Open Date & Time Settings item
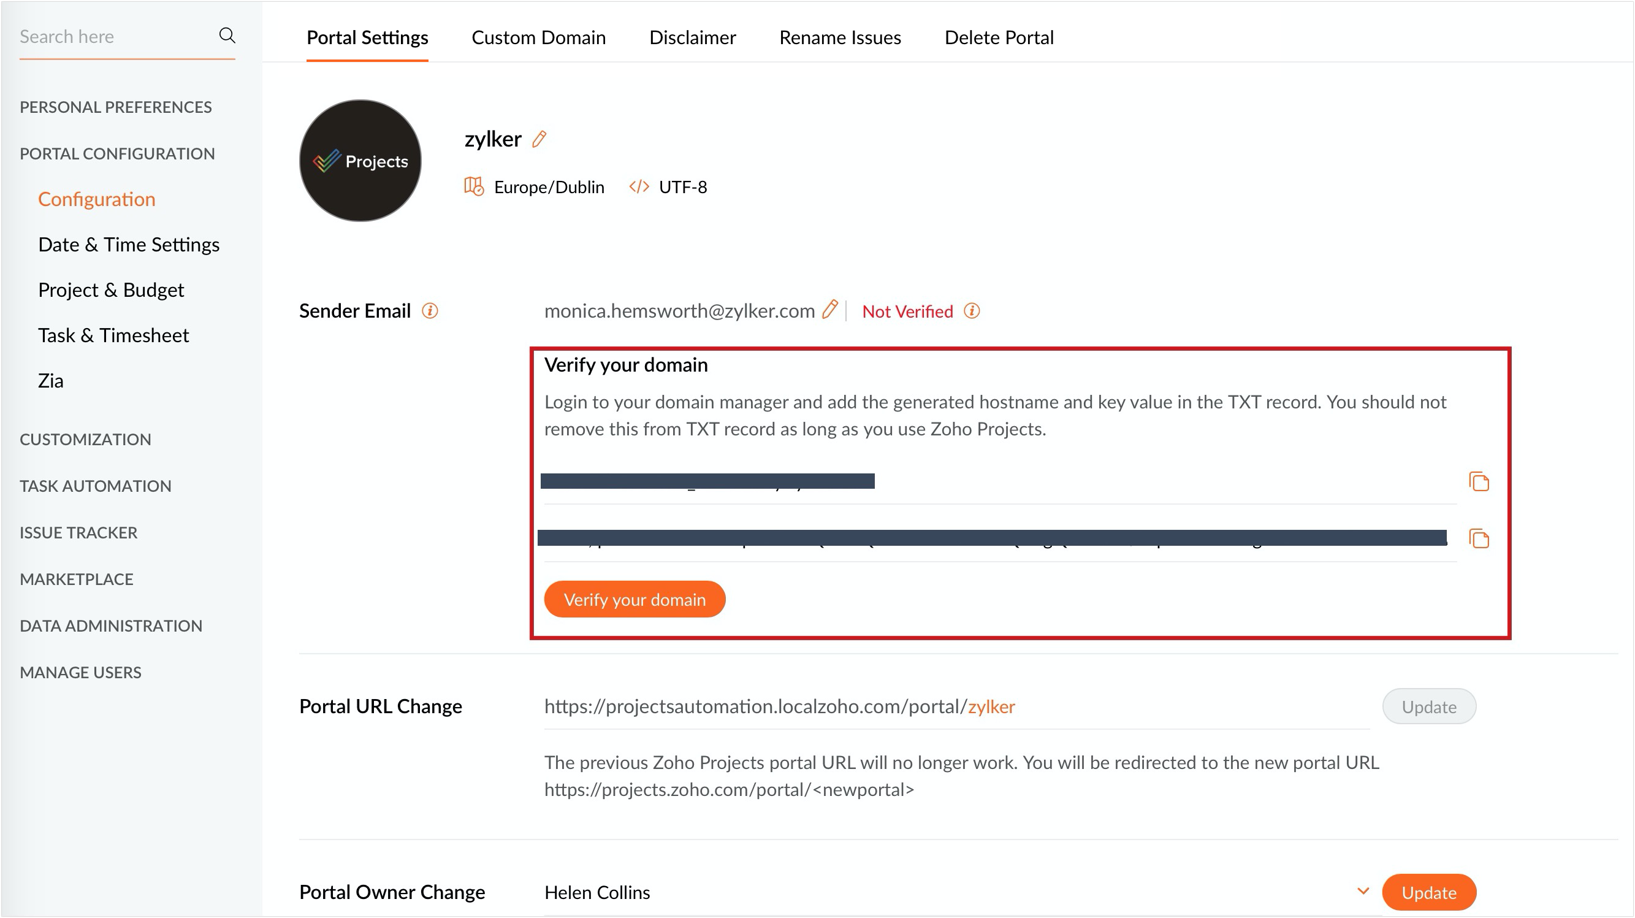This screenshot has width=1635, height=918. click(x=129, y=245)
